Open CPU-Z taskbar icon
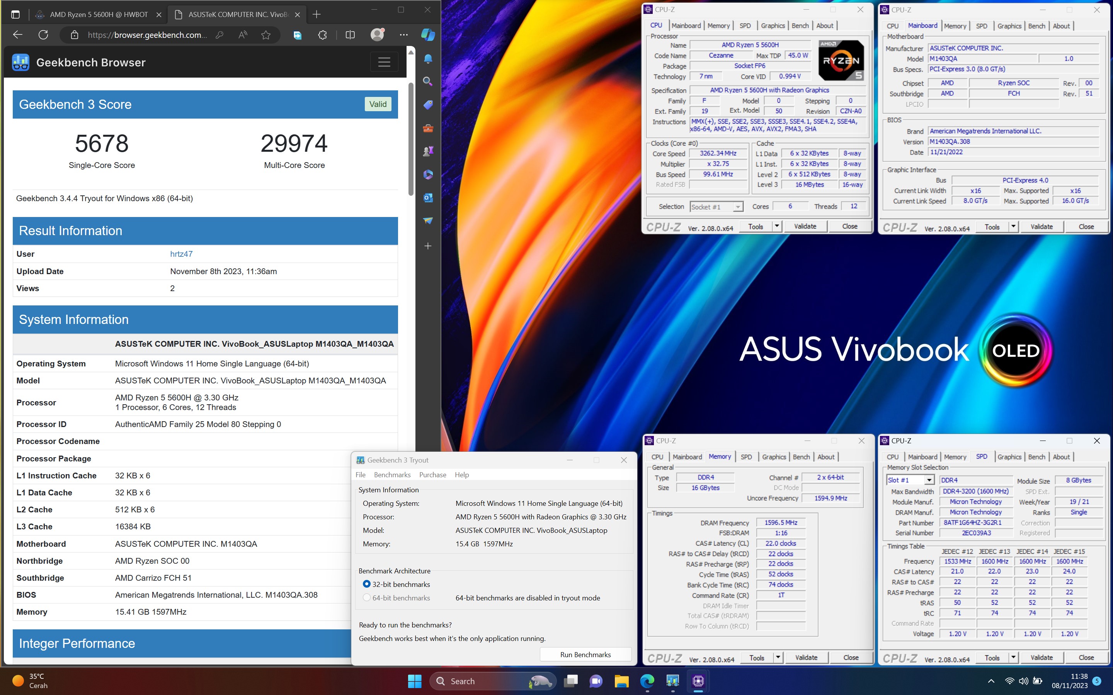This screenshot has height=695, width=1113. [698, 681]
